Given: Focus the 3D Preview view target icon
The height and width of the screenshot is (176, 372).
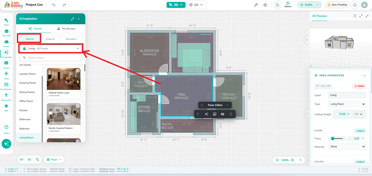Looking at the screenshot, I should pyautogui.click(x=355, y=16).
